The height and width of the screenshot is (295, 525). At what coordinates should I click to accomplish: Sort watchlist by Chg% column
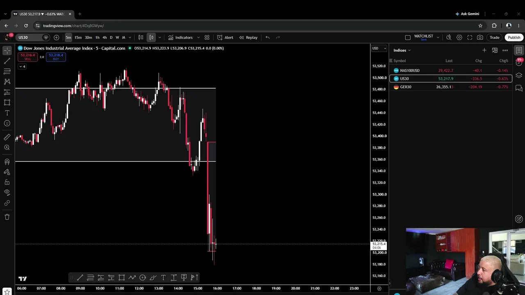(504, 61)
